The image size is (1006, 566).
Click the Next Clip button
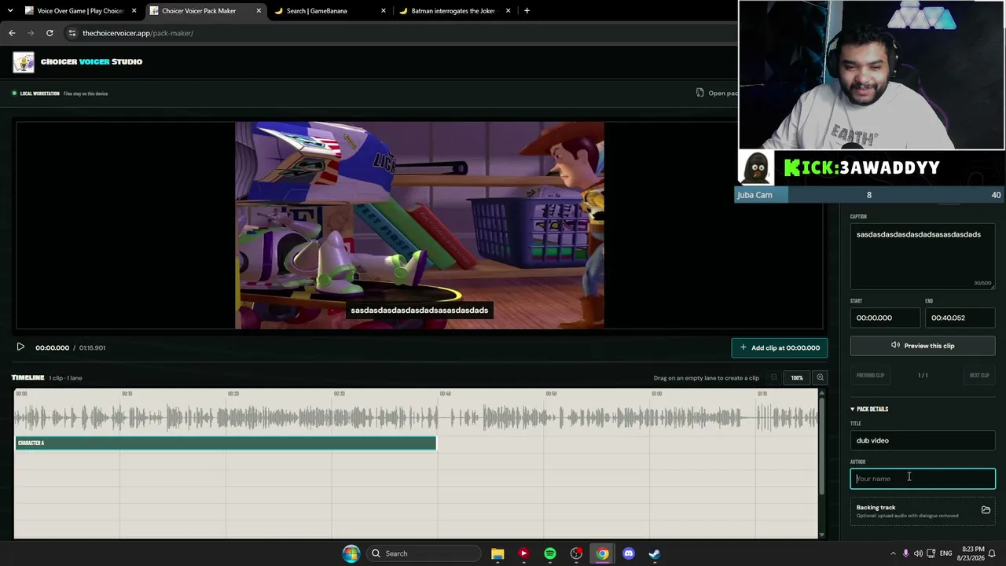(979, 376)
